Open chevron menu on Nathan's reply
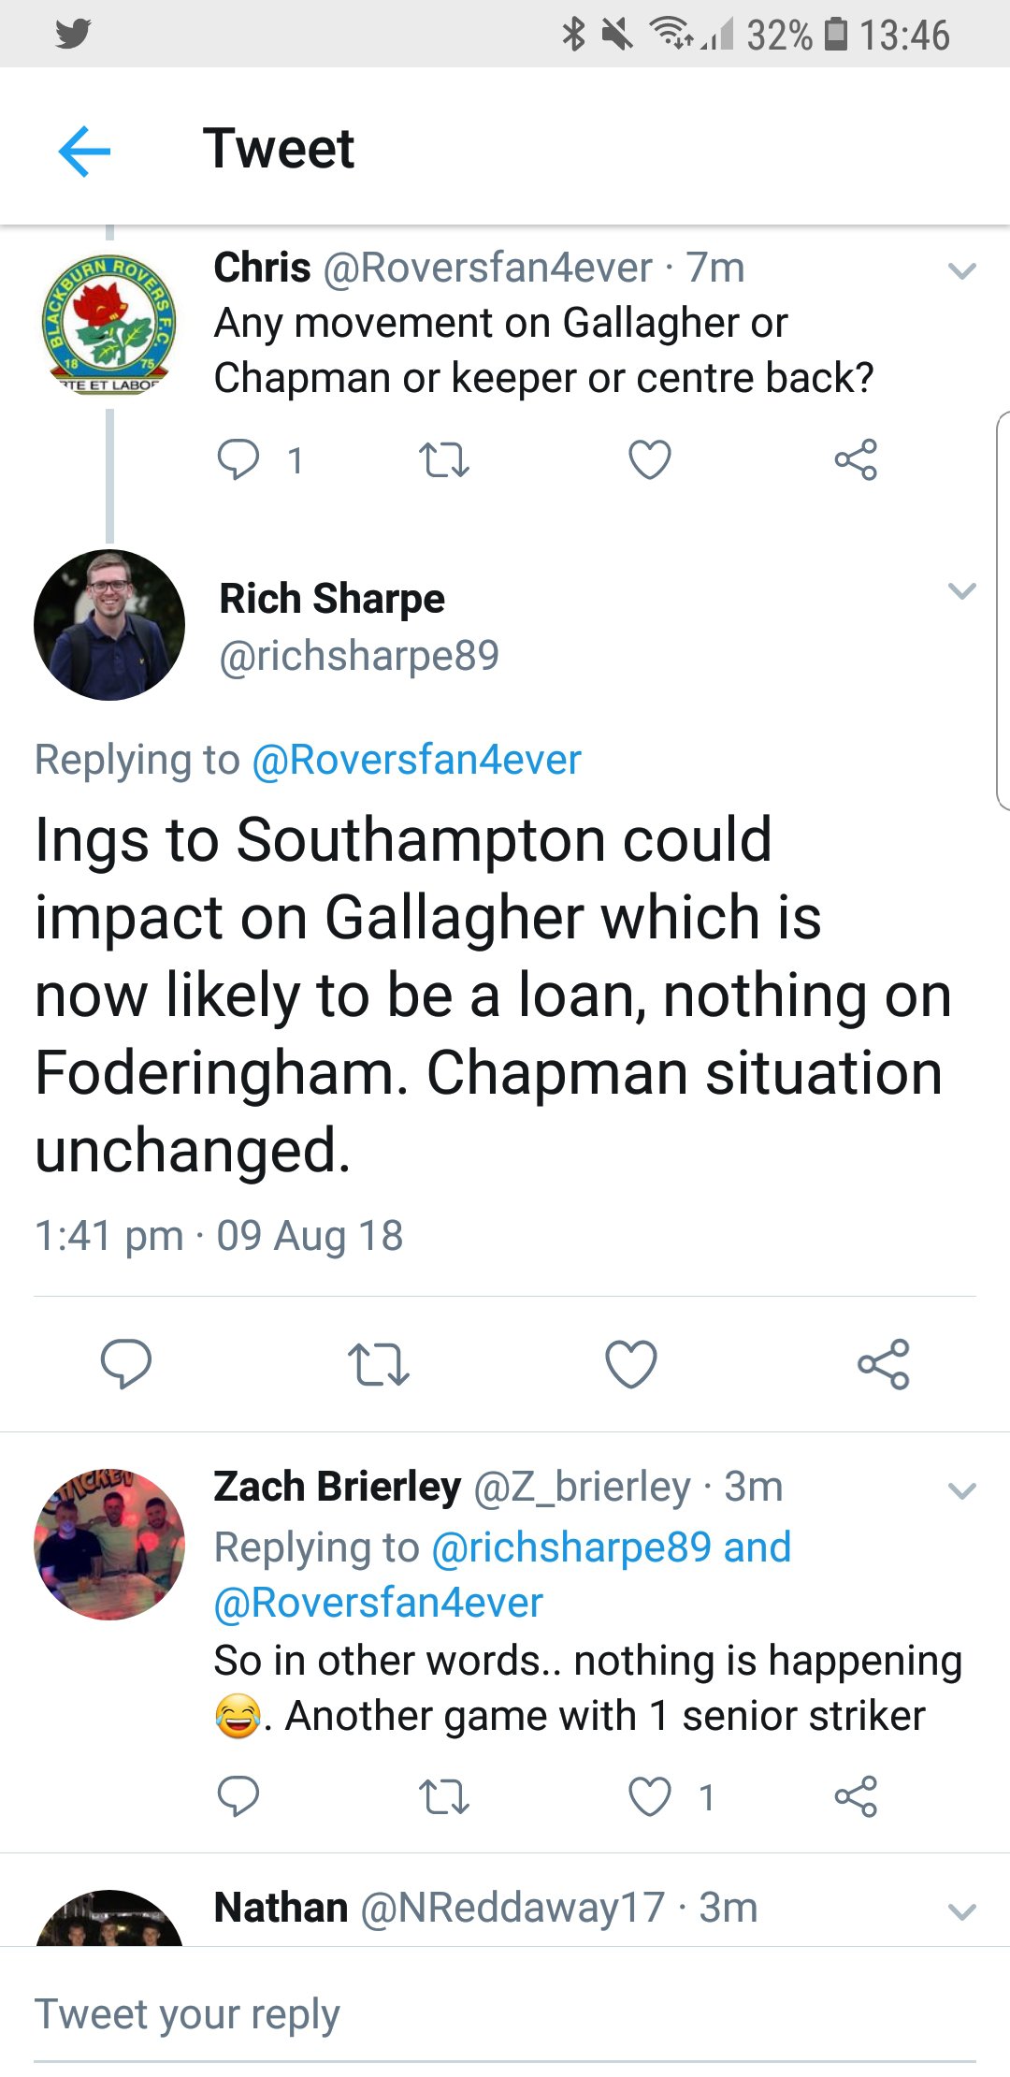Image resolution: width=1010 pixels, height=2077 pixels. tap(961, 1911)
